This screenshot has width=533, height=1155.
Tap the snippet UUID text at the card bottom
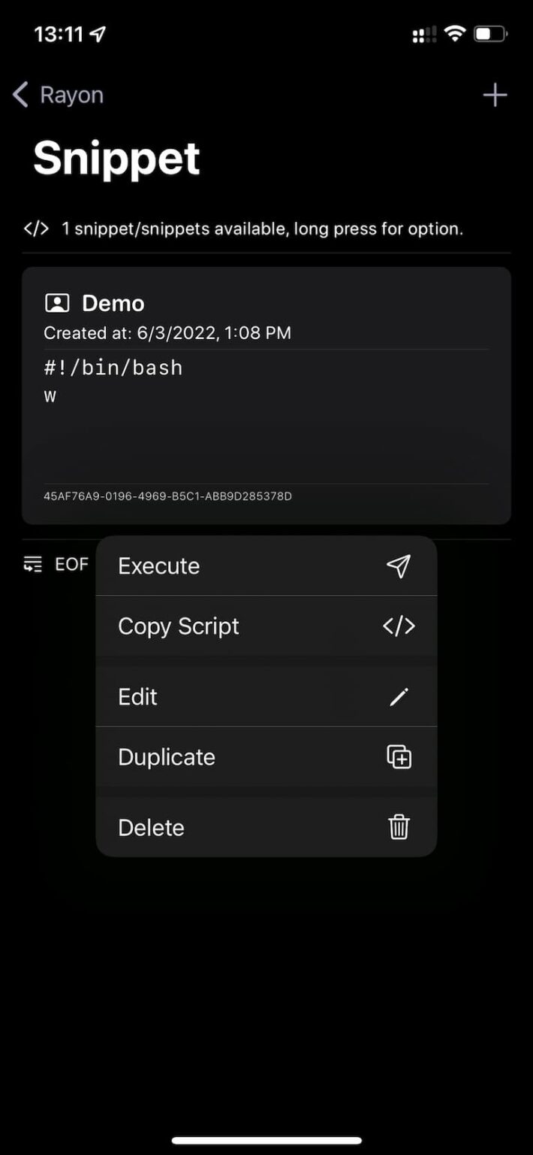click(x=167, y=496)
